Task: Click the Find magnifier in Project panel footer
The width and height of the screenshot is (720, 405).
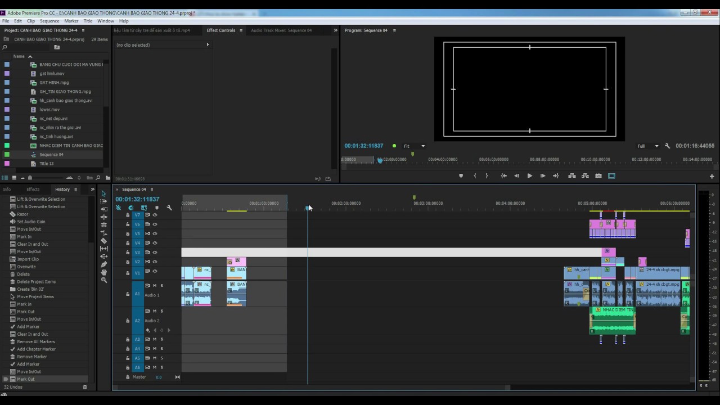Action: coord(99,178)
